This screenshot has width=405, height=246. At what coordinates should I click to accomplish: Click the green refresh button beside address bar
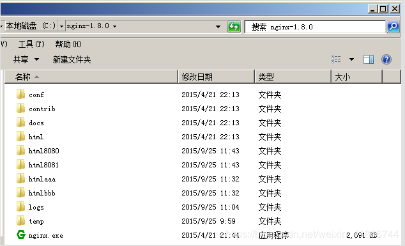[x=234, y=27]
